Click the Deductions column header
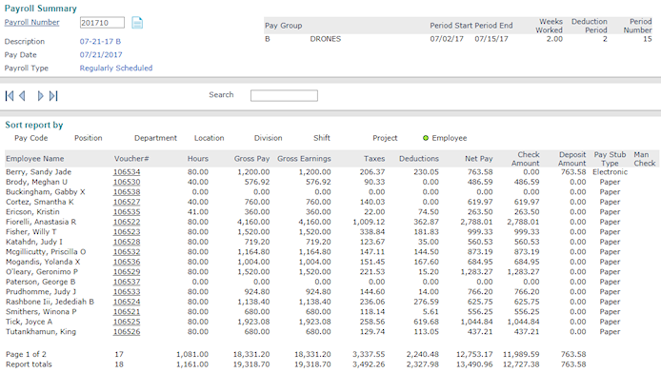The height and width of the screenshot is (373, 661). (419, 159)
